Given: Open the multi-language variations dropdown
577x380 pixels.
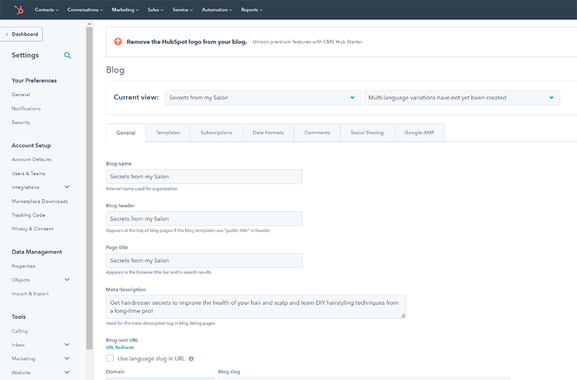Looking at the screenshot, I should point(462,98).
